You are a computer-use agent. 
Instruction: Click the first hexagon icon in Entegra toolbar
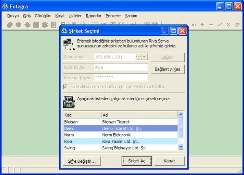pos(10,25)
